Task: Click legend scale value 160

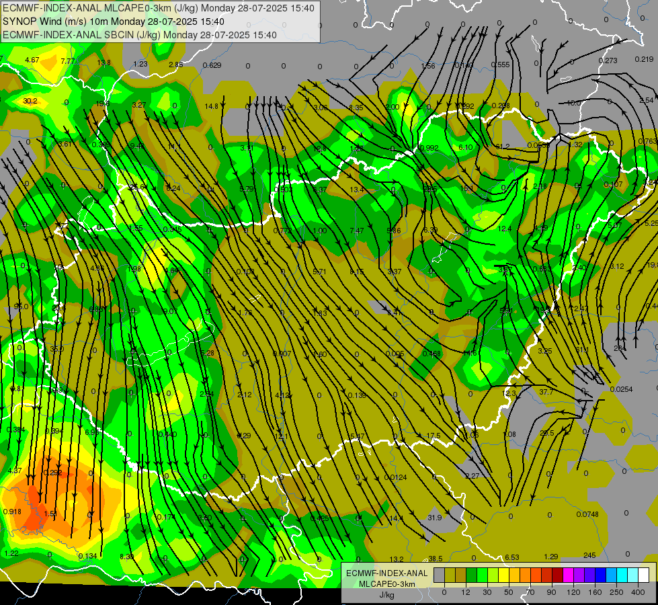Action: point(595,592)
